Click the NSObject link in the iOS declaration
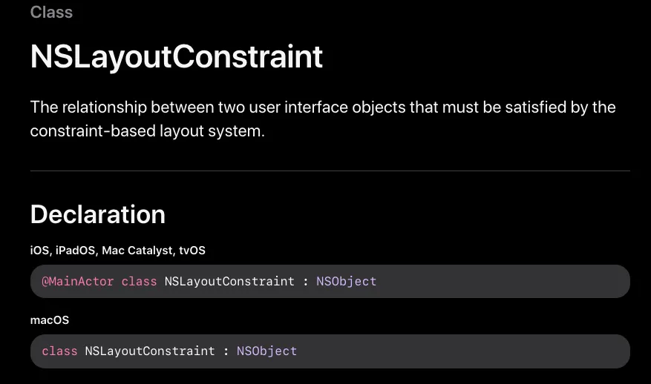 [346, 282]
